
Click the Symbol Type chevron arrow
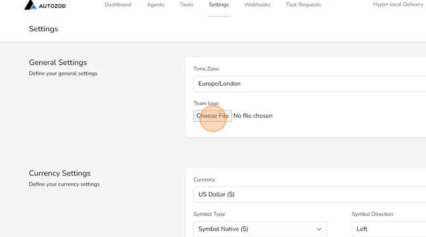pyautogui.click(x=319, y=229)
